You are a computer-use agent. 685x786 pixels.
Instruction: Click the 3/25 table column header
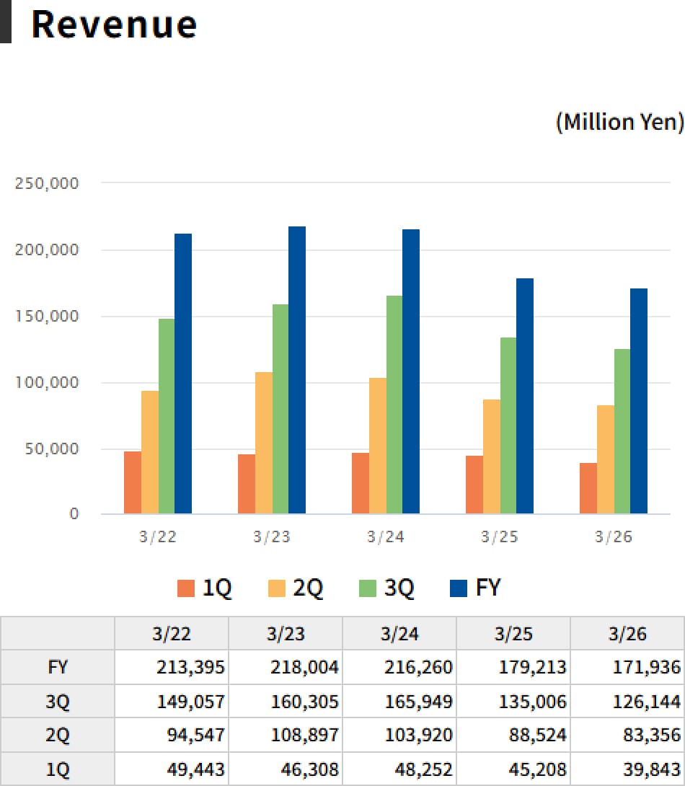point(513,634)
